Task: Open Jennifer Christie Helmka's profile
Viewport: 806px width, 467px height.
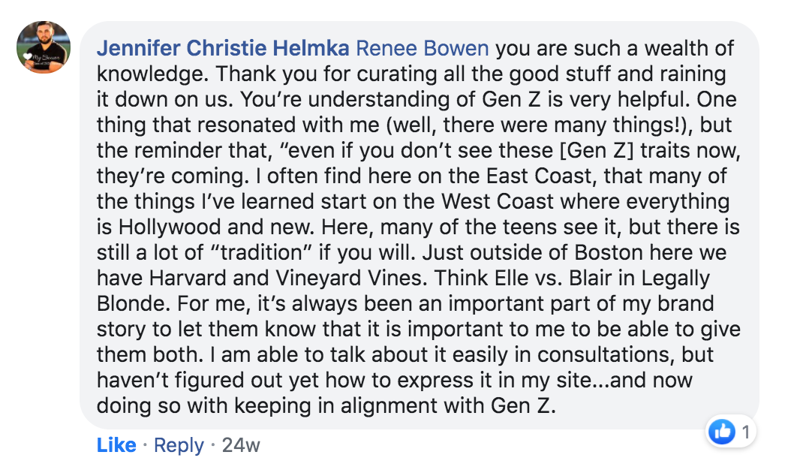Action: pos(223,49)
